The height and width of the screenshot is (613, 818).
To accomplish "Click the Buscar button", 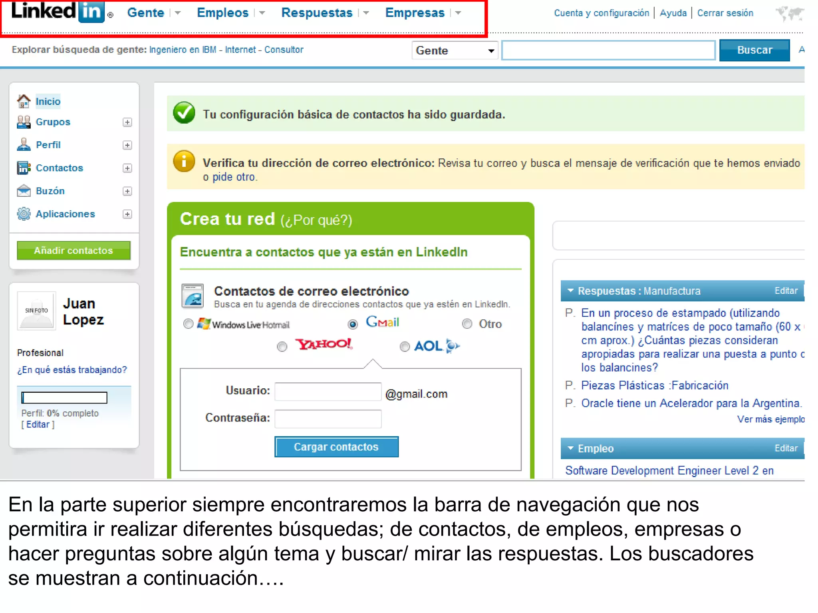I will coord(754,50).
